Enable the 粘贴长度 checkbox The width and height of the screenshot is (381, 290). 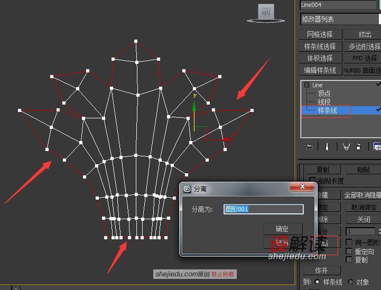[x=312, y=181]
